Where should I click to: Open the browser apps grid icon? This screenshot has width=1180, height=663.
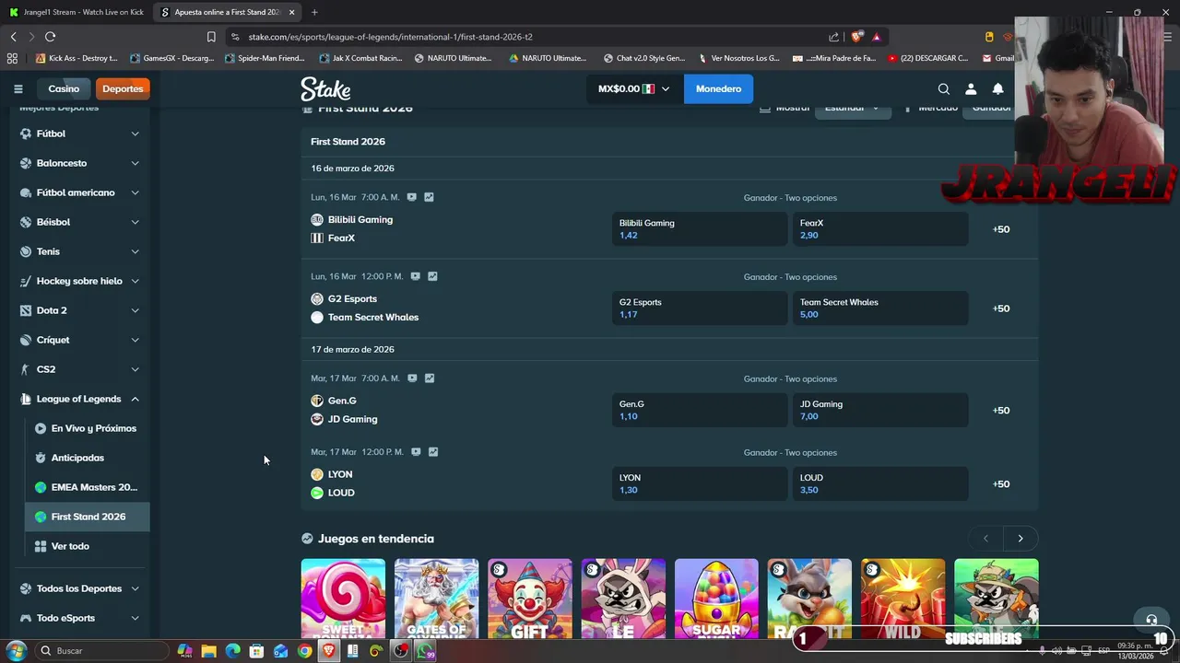(x=12, y=58)
